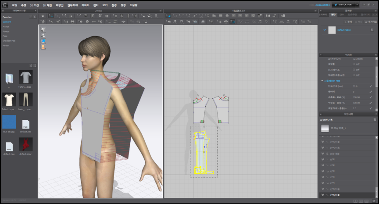Click the CLO logo icon

point(5,5)
